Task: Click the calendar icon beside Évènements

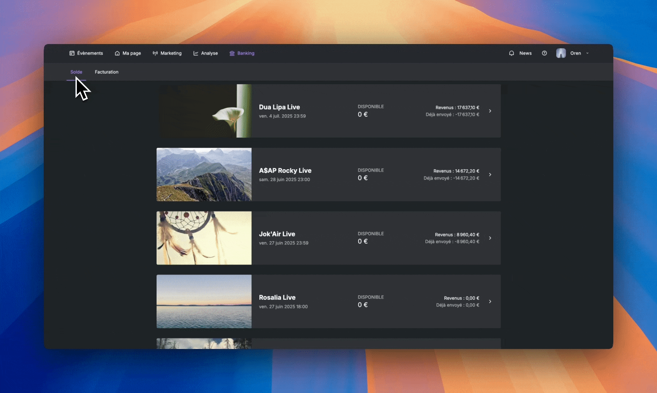Action: pyautogui.click(x=72, y=53)
